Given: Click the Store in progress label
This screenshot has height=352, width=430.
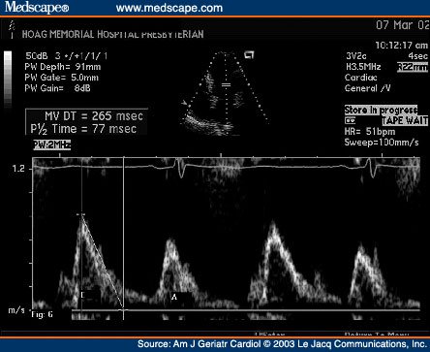Looking at the screenshot, I should click(x=381, y=110).
